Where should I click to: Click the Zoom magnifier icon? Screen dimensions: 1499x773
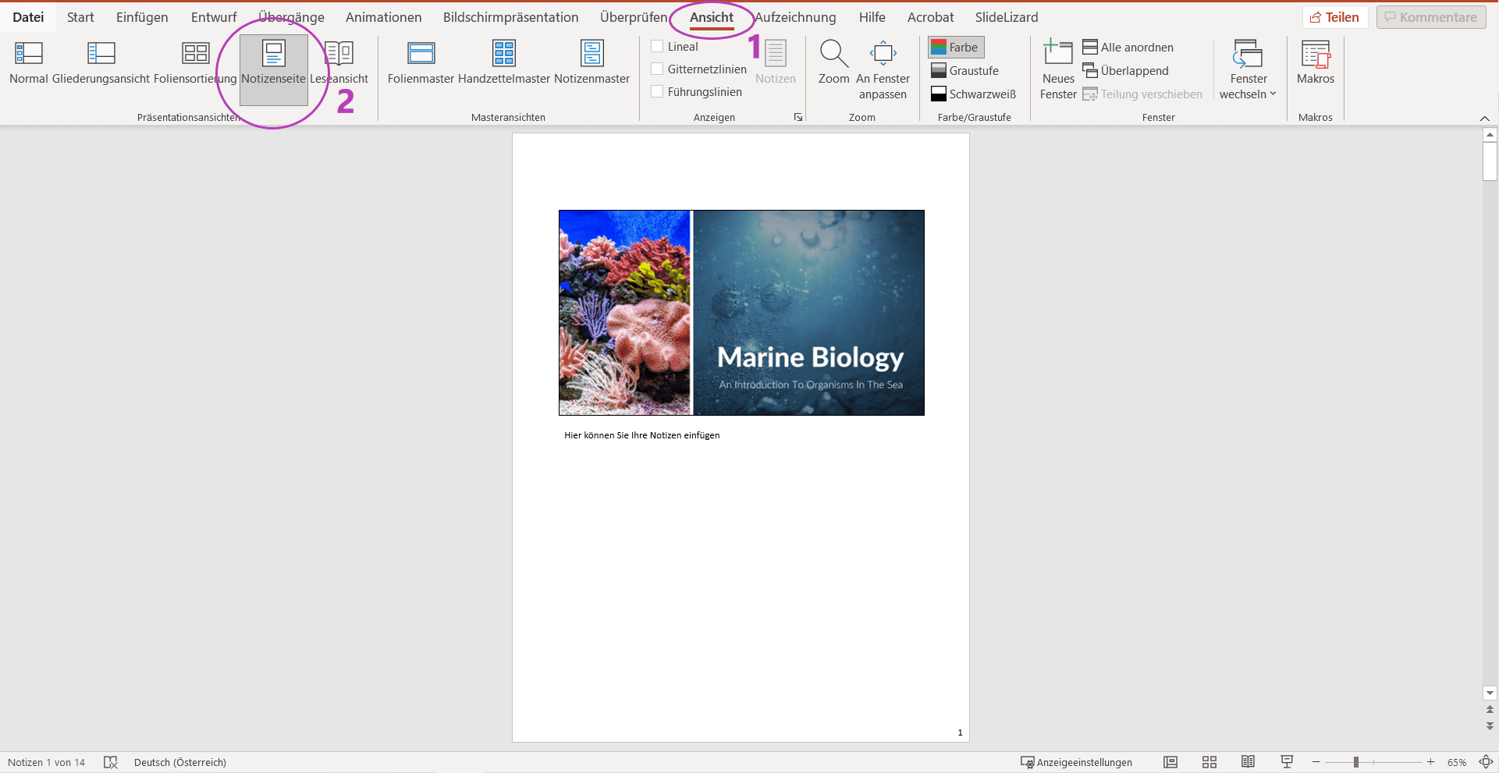tap(833, 53)
